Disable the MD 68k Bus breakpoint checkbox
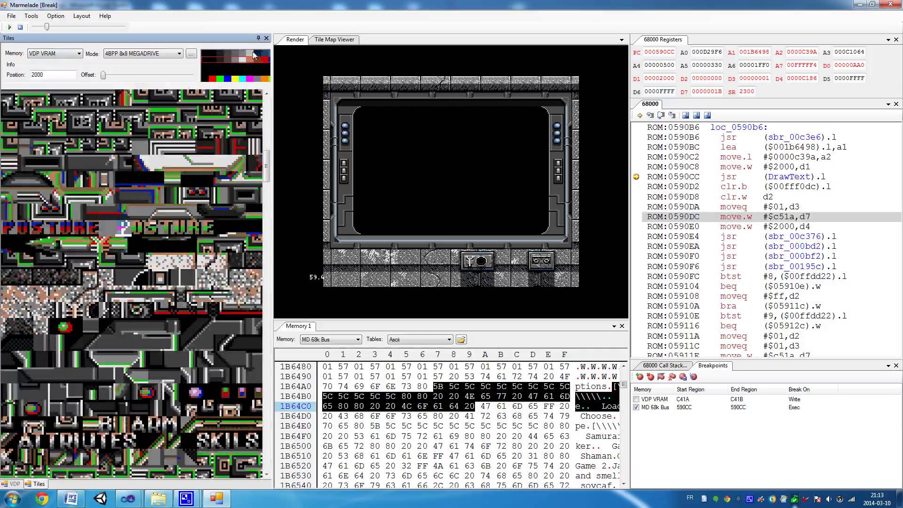This screenshot has width=903, height=508. (x=636, y=407)
